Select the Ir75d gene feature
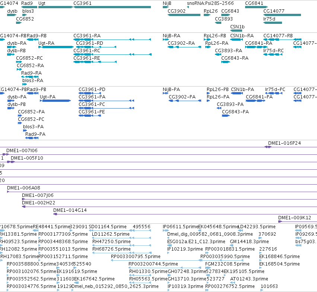 (x=273, y=23)
